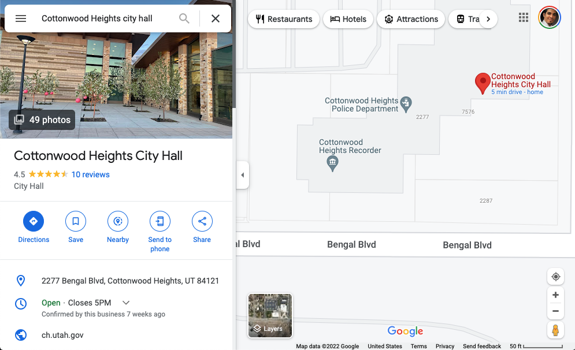The image size is (575, 350).
Task: Click 'Confirmed by this business 7 weeks ago'
Action: click(103, 314)
